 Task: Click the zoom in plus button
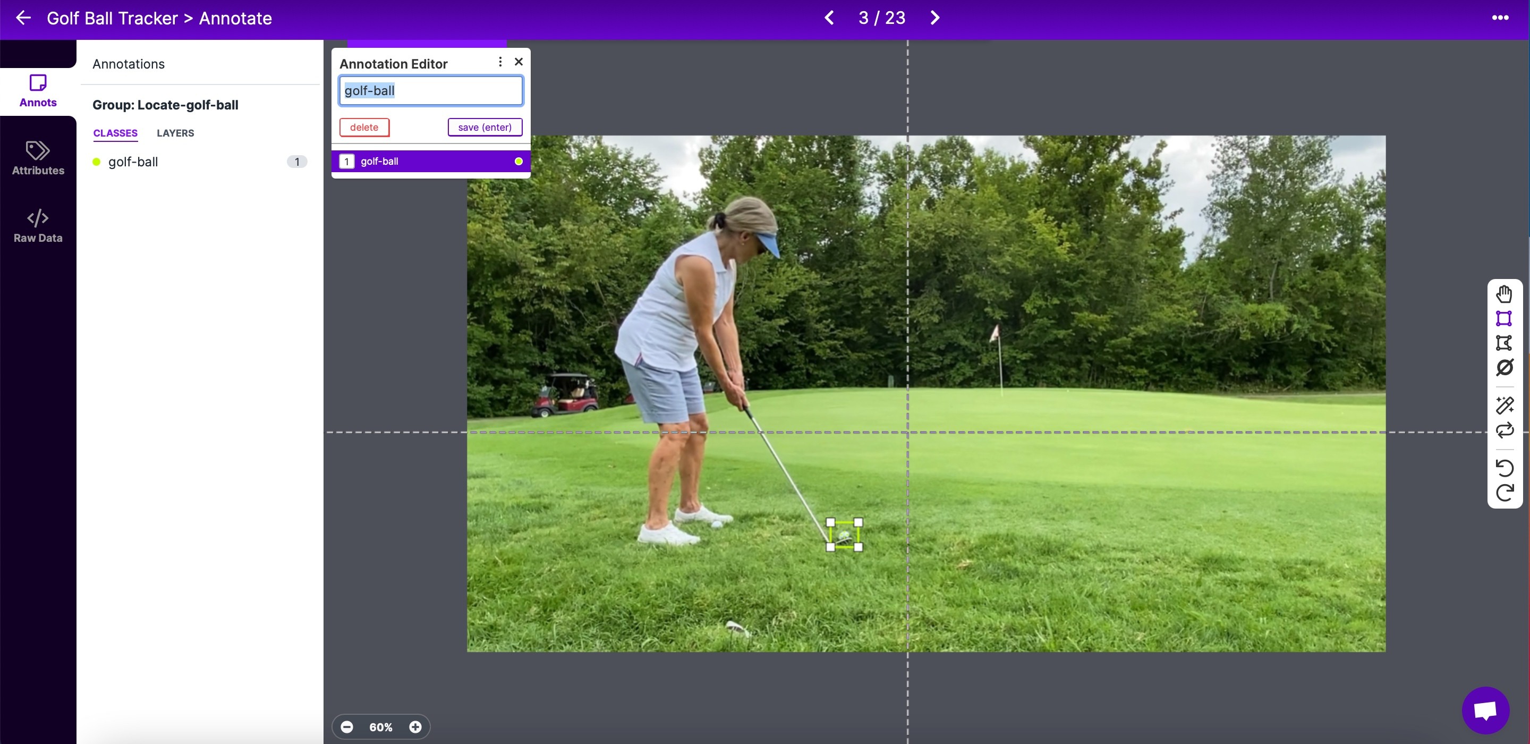coord(415,727)
